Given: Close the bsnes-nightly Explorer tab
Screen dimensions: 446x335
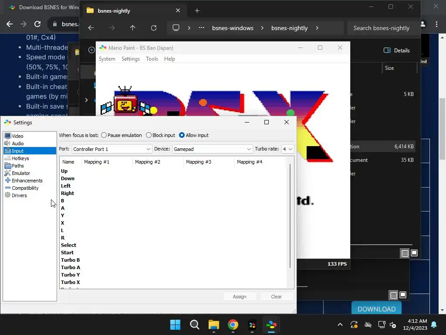Looking at the screenshot, I should pyautogui.click(x=178, y=10).
